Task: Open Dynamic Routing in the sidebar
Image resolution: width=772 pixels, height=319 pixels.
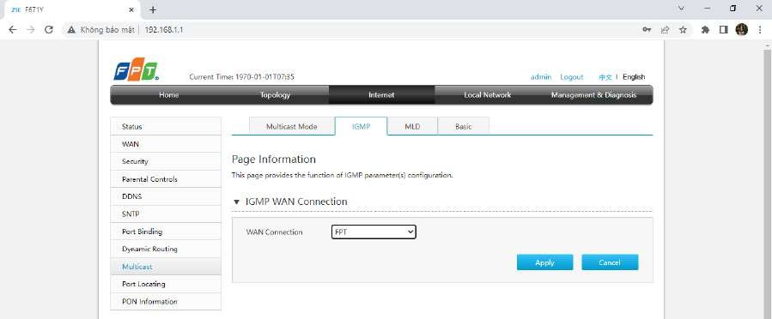Action: point(166,249)
